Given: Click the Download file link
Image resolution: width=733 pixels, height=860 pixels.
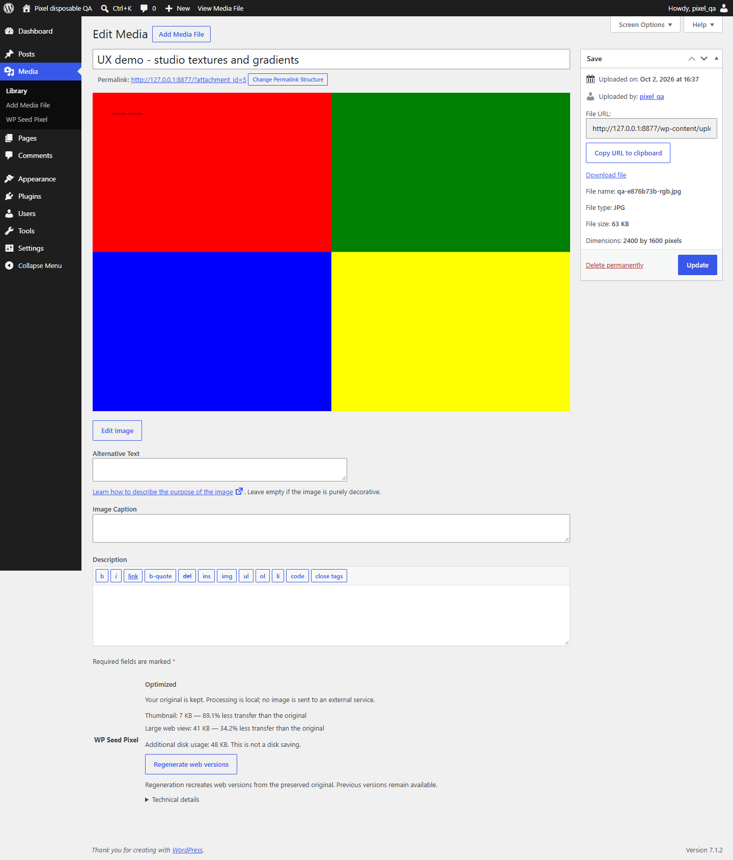Looking at the screenshot, I should (x=606, y=175).
